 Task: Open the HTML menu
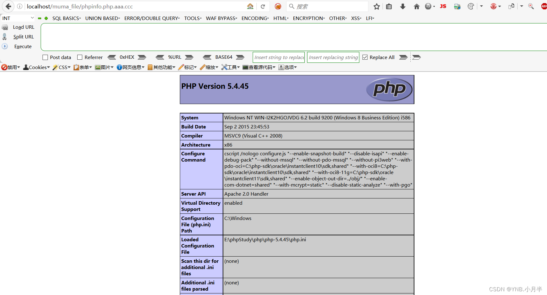(x=281, y=18)
